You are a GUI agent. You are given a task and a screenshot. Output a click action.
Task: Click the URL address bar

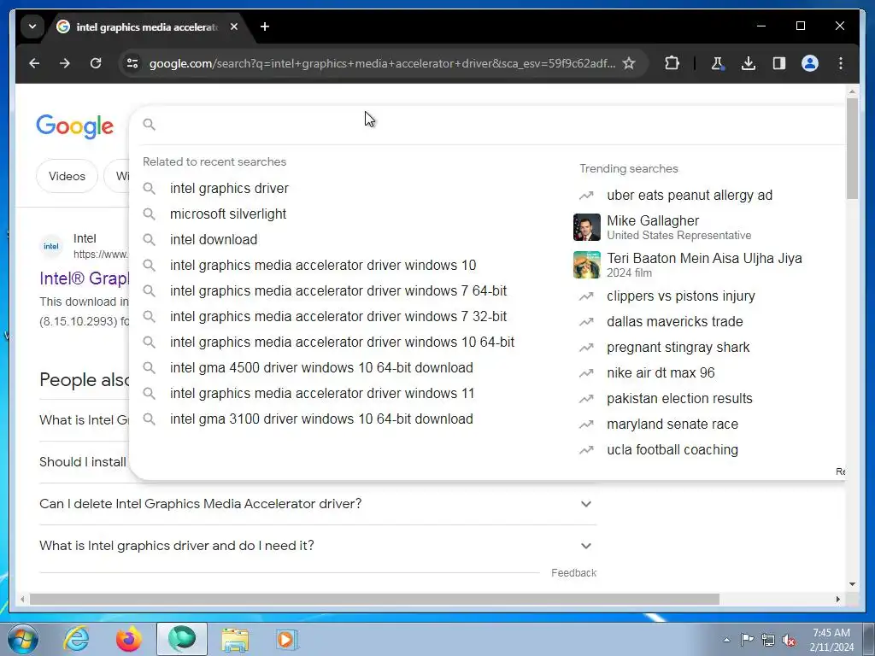pyautogui.click(x=382, y=63)
